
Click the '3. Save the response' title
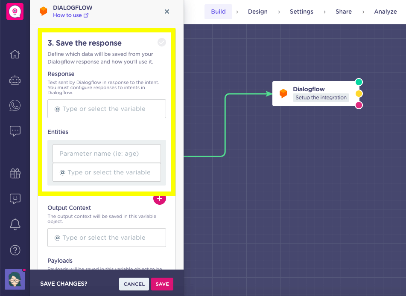[x=85, y=43]
